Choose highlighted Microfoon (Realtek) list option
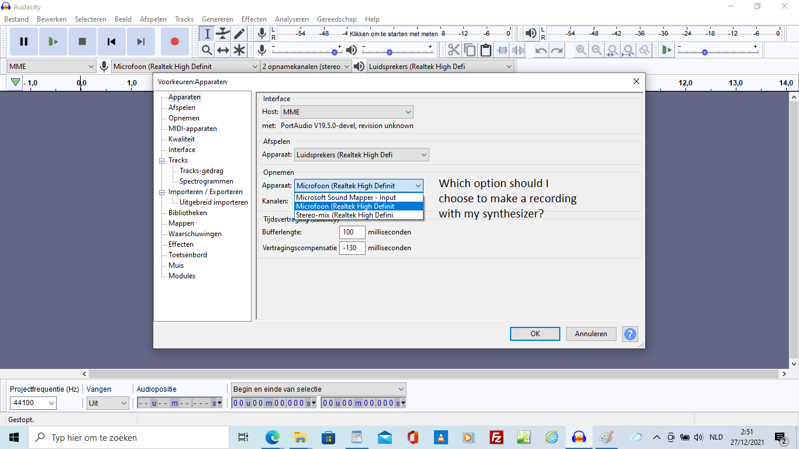This screenshot has height=449, width=799. pos(359,206)
